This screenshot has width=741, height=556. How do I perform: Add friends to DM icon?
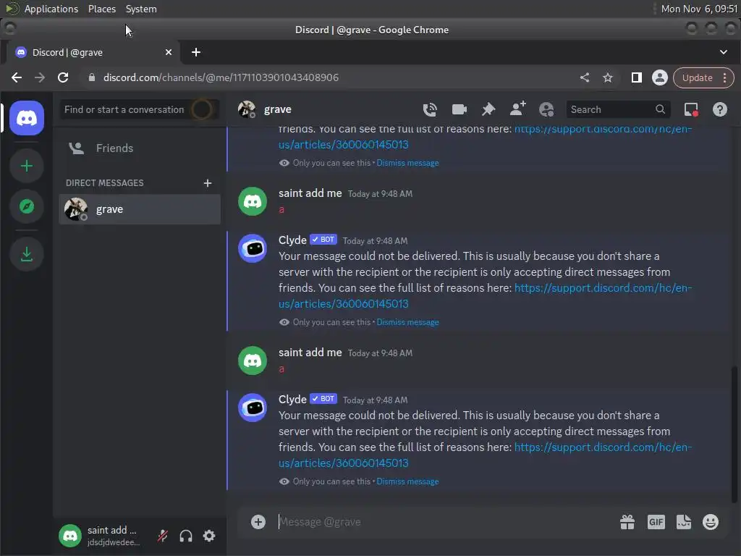coord(517,109)
